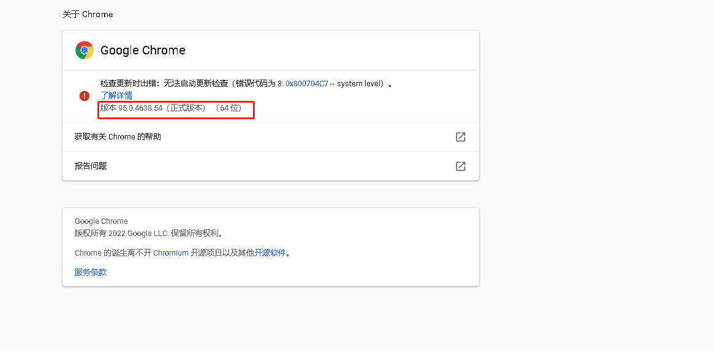Open the 报告问题 row
713x351 pixels.
(x=271, y=166)
